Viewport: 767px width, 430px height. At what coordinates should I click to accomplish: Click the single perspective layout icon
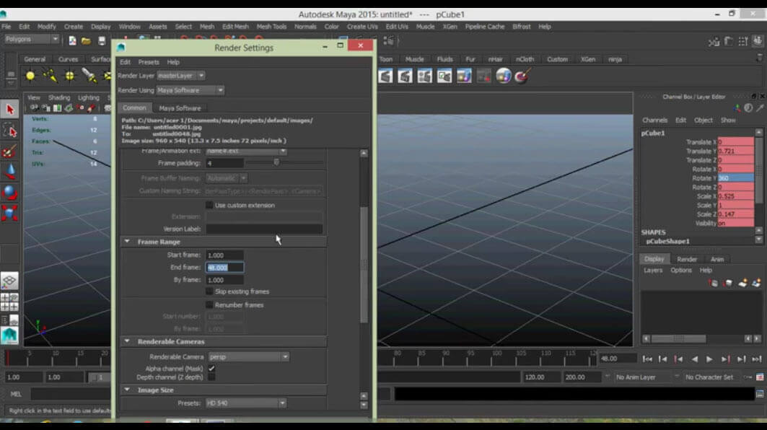coord(9,281)
